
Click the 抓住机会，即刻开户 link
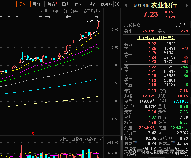tap(156, 37)
